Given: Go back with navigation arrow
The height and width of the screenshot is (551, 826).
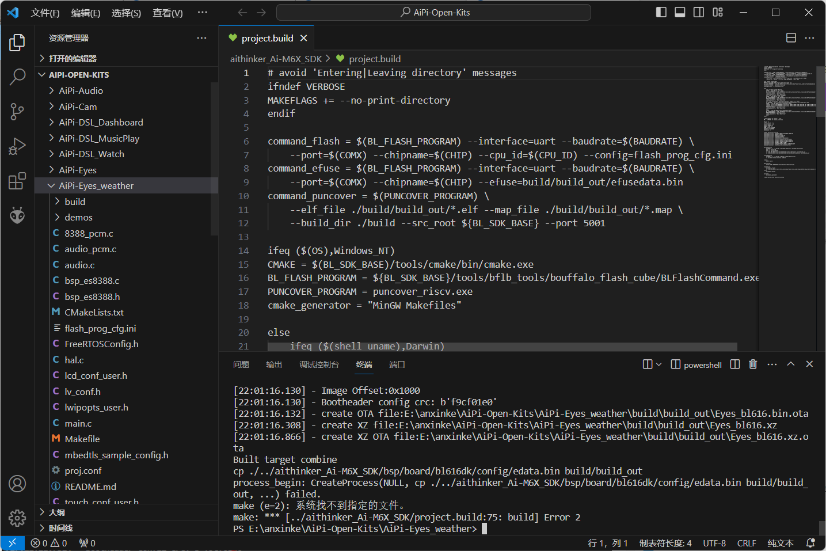Looking at the screenshot, I should click(x=242, y=13).
